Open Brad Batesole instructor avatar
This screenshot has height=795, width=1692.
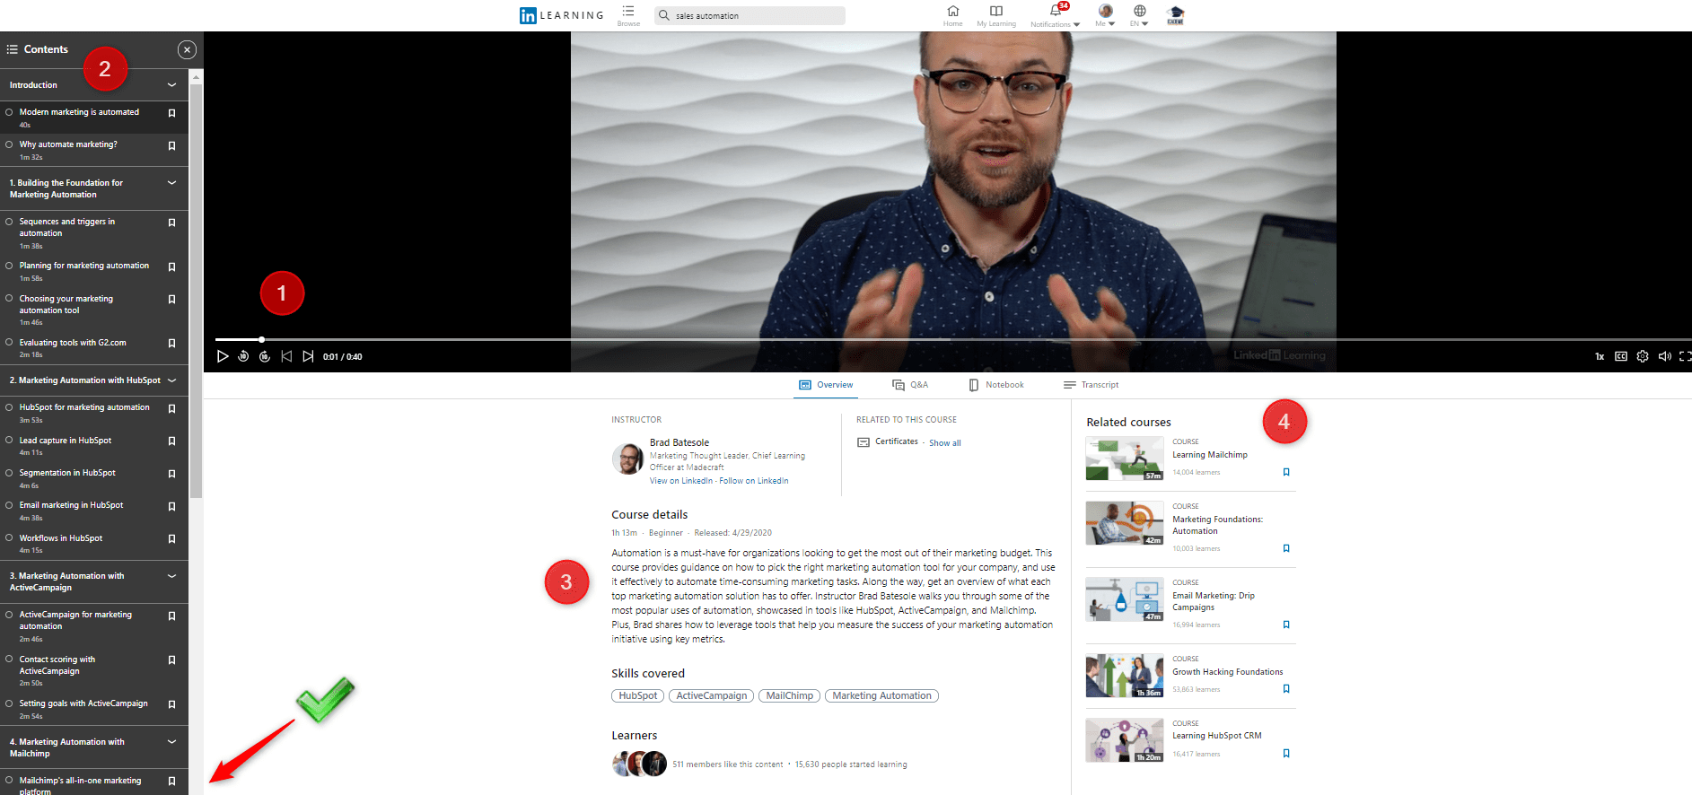(627, 459)
